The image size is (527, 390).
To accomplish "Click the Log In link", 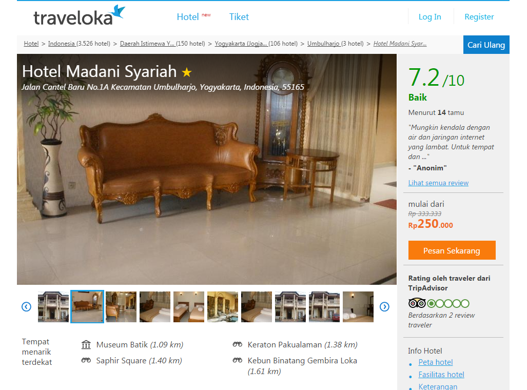I will point(430,17).
